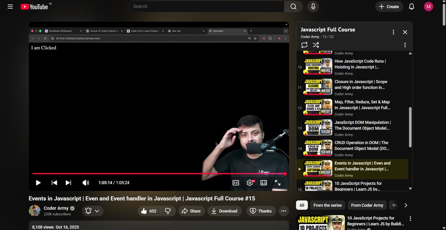
Task: Open the subscription bell dropdown
Action: coord(92,211)
